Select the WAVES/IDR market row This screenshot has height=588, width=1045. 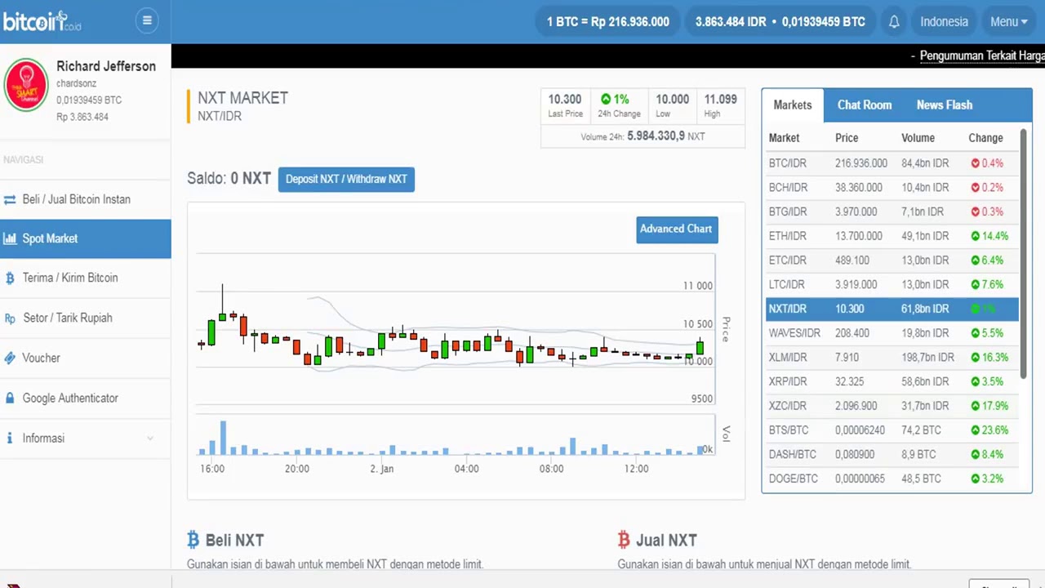click(892, 333)
